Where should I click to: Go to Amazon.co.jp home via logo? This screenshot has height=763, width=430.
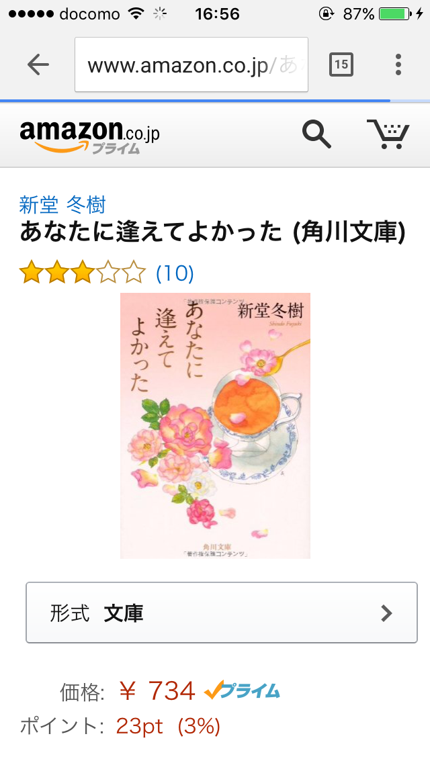point(89,136)
